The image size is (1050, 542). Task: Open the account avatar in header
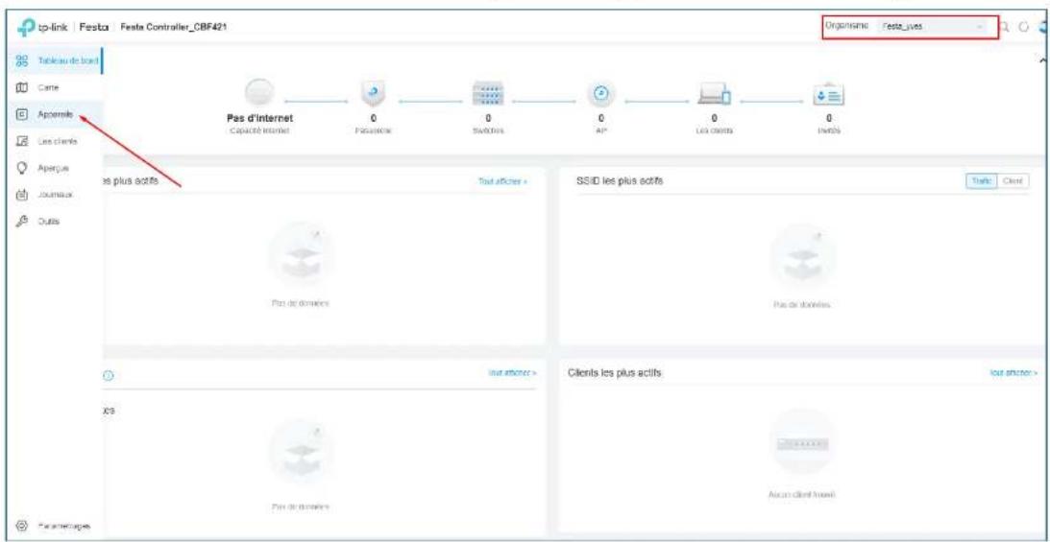point(1044,27)
